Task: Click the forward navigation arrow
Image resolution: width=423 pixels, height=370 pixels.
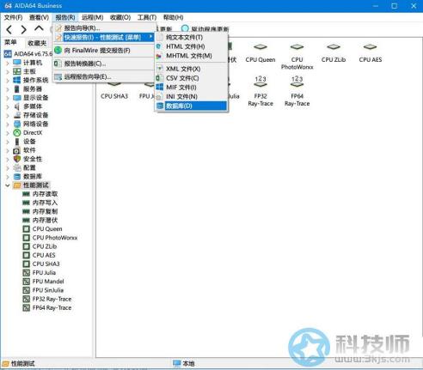Action: 24,29
